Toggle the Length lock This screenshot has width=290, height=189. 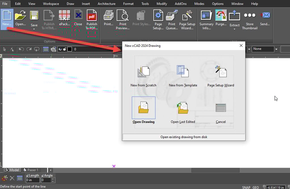[27, 175]
